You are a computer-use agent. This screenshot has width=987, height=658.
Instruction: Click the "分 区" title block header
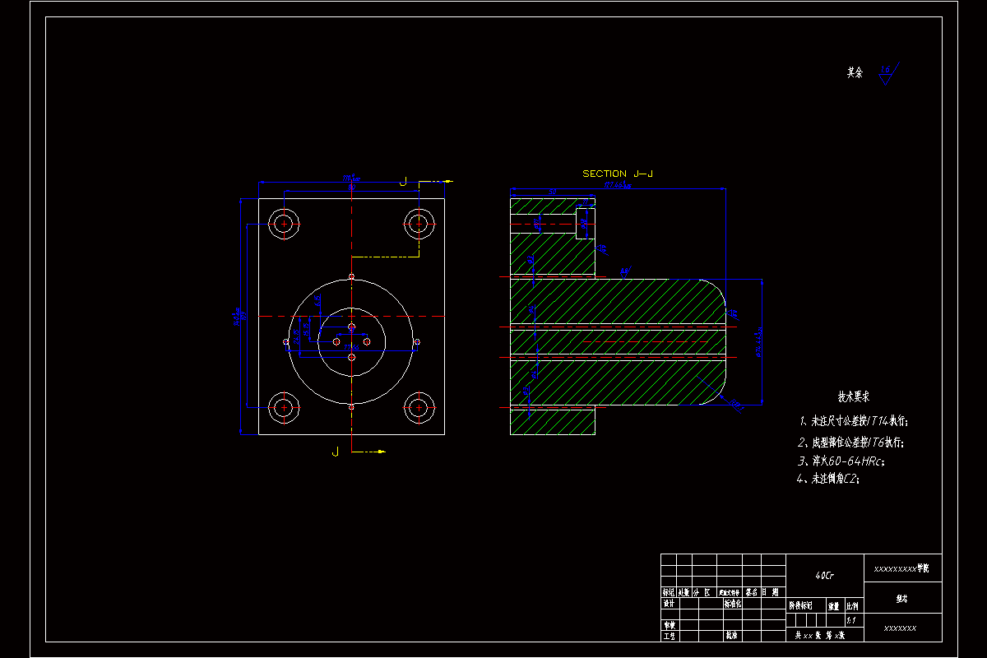coord(702,592)
